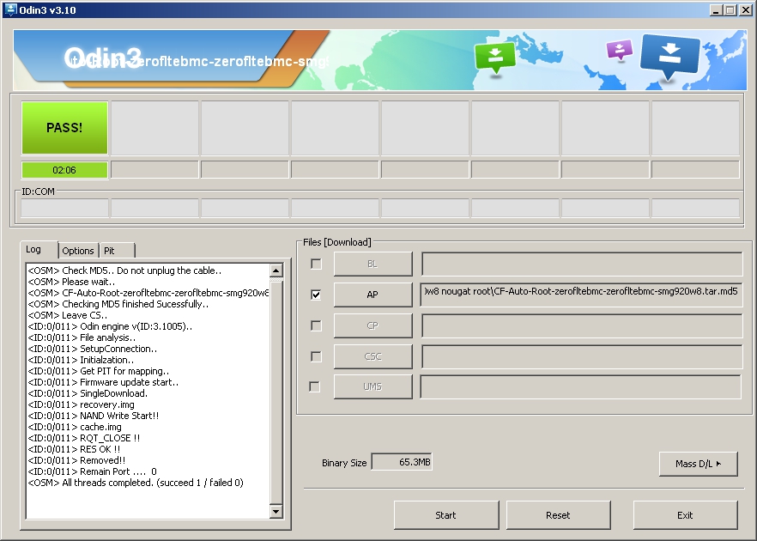The width and height of the screenshot is (757, 541).
Task: Click the log scrollbar down arrow
Action: coord(276,512)
